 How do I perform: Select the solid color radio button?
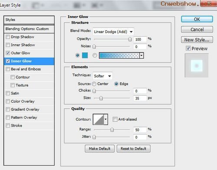pos(78,55)
